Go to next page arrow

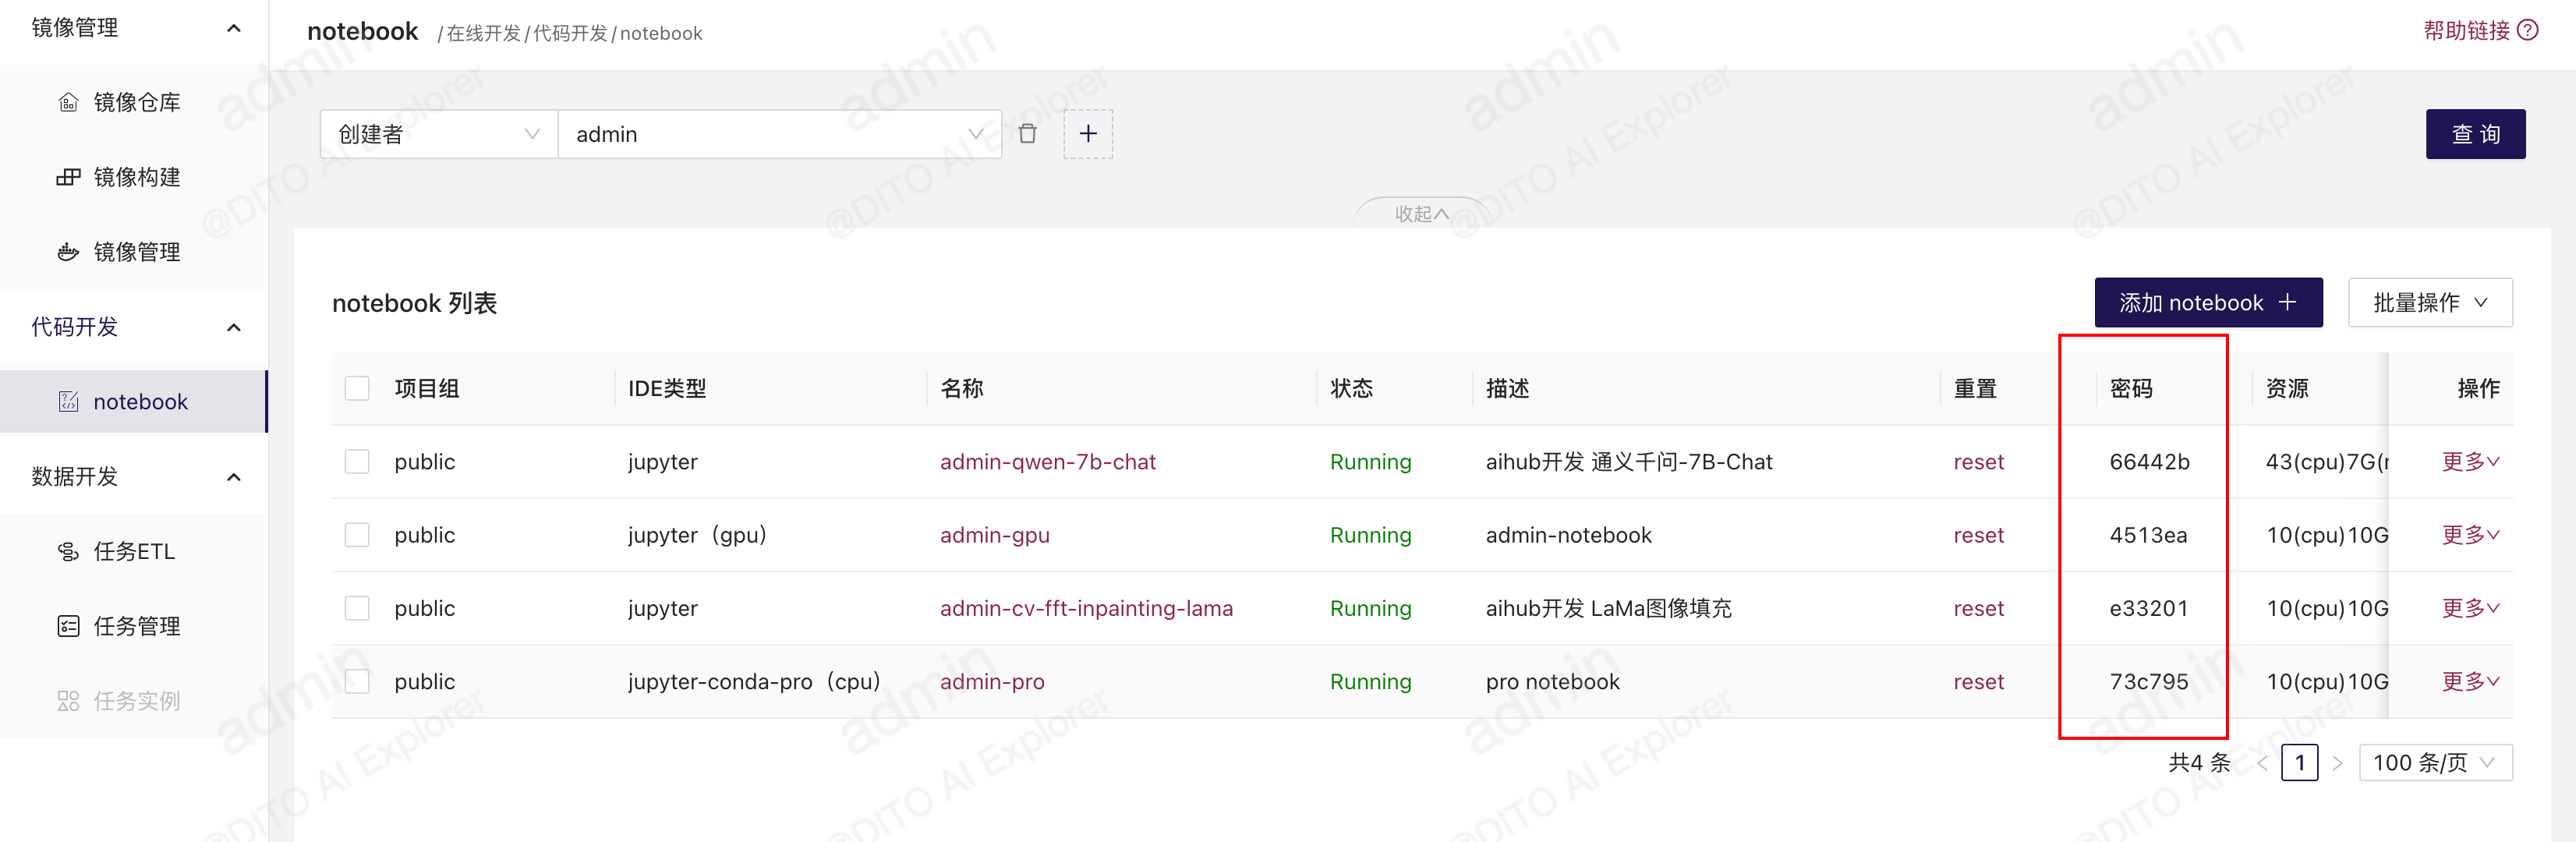[2337, 763]
